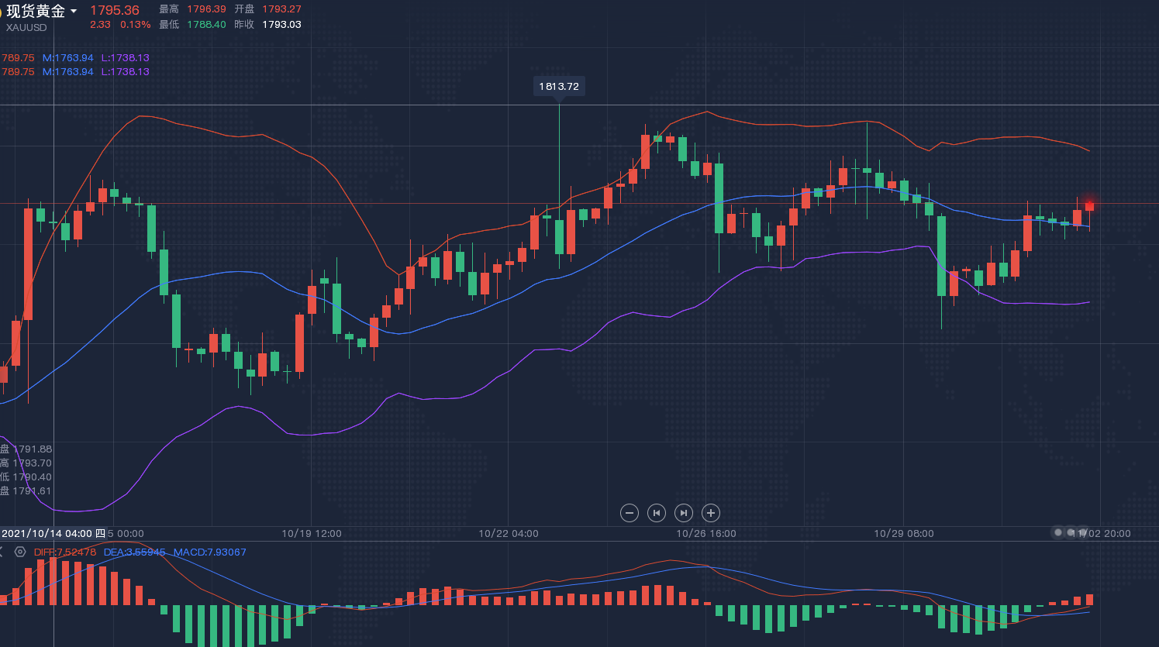This screenshot has width=1159, height=647.
Task: Click the 10/29 08:00 time axis label
Action: 904,533
